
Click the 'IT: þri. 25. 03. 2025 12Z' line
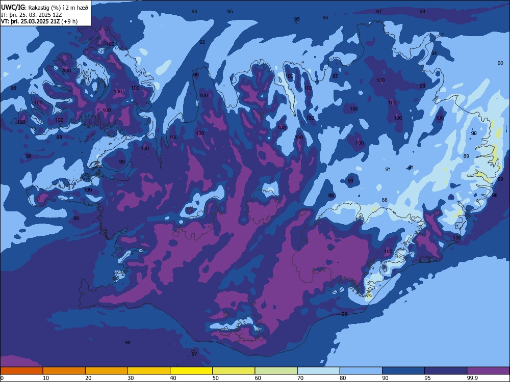(x=31, y=15)
